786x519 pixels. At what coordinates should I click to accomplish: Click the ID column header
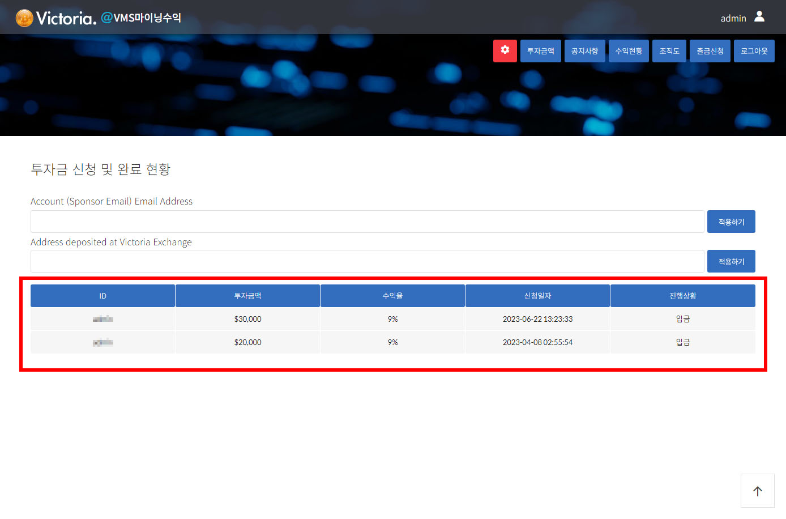coord(102,296)
